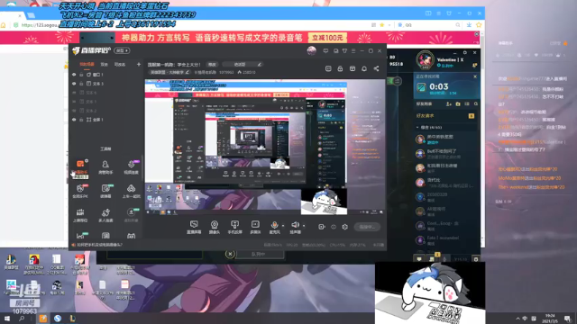Screen dimensions: 577x324
Task: Open League client settings gear at bottom
Action: point(476,259)
